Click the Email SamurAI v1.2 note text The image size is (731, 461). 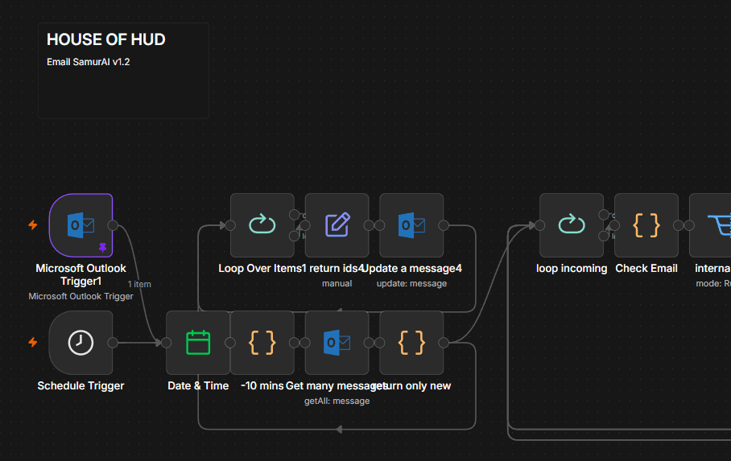click(88, 62)
